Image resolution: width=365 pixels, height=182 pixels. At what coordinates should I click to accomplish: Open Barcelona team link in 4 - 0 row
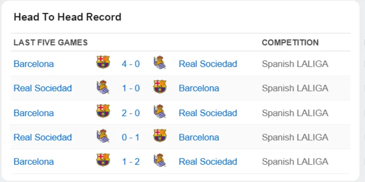click(x=34, y=64)
